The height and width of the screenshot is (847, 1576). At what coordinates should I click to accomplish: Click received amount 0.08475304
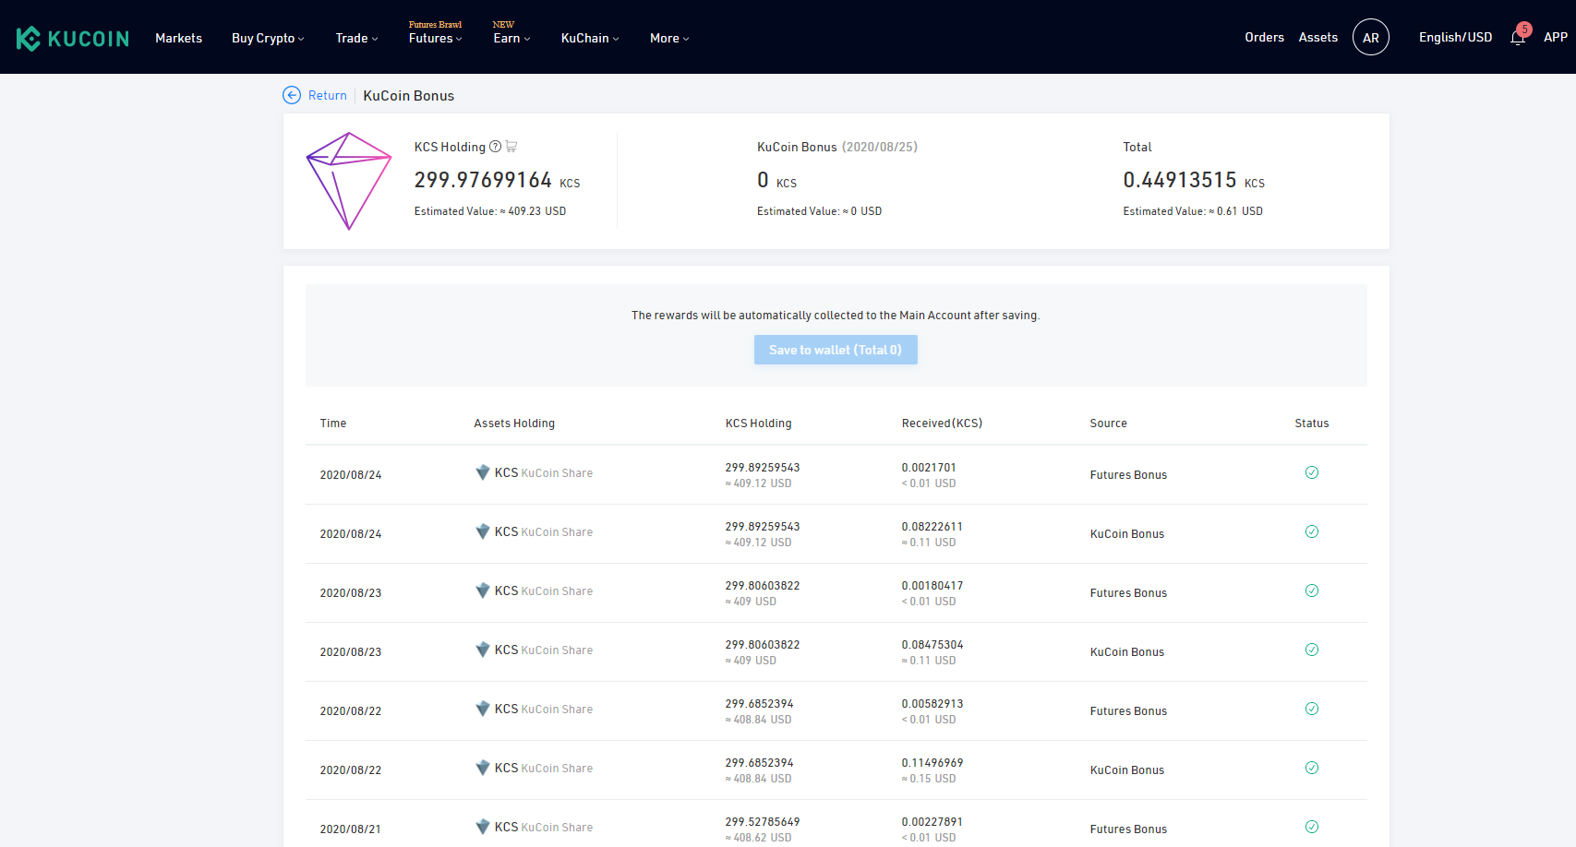(x=932, y=644)
